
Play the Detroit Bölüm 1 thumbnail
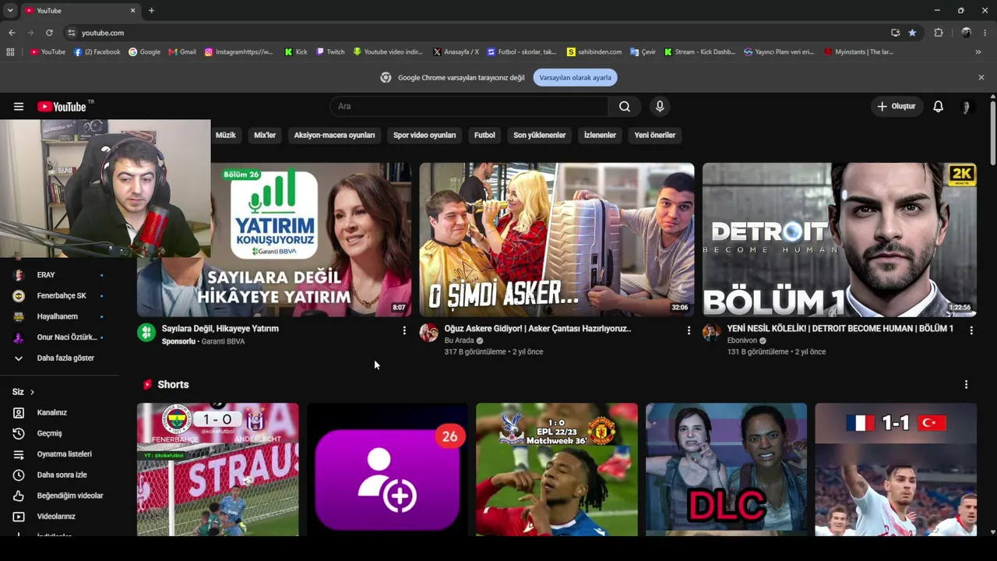point(840,240)
